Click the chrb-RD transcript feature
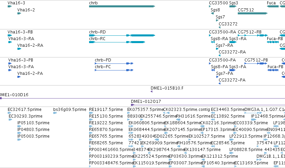 point(122,35)
